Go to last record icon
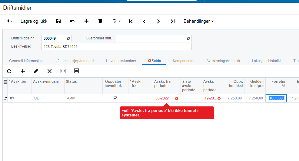 [173, 21]
